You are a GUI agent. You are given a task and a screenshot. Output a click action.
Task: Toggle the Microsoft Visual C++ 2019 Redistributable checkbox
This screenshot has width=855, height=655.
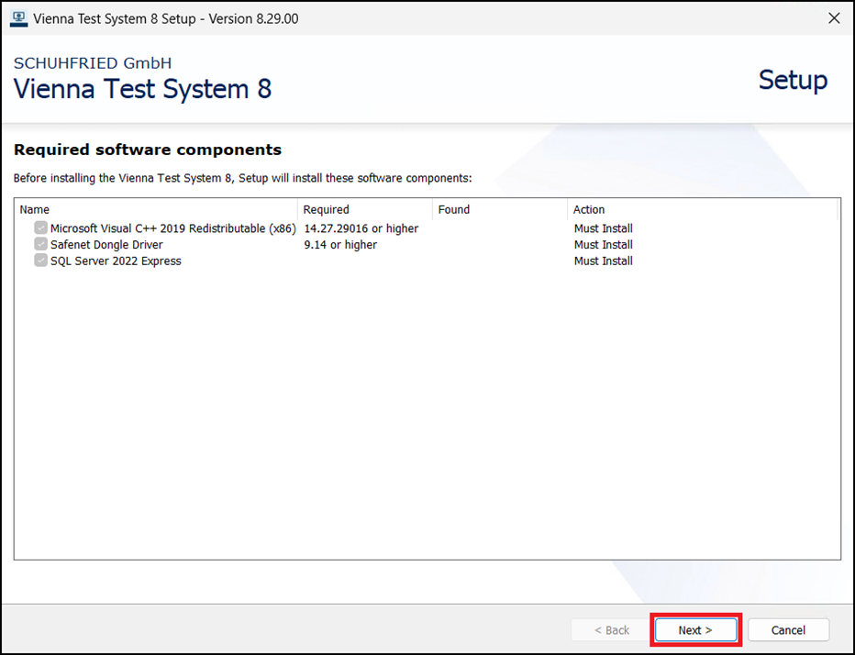[x=40, y=228]
